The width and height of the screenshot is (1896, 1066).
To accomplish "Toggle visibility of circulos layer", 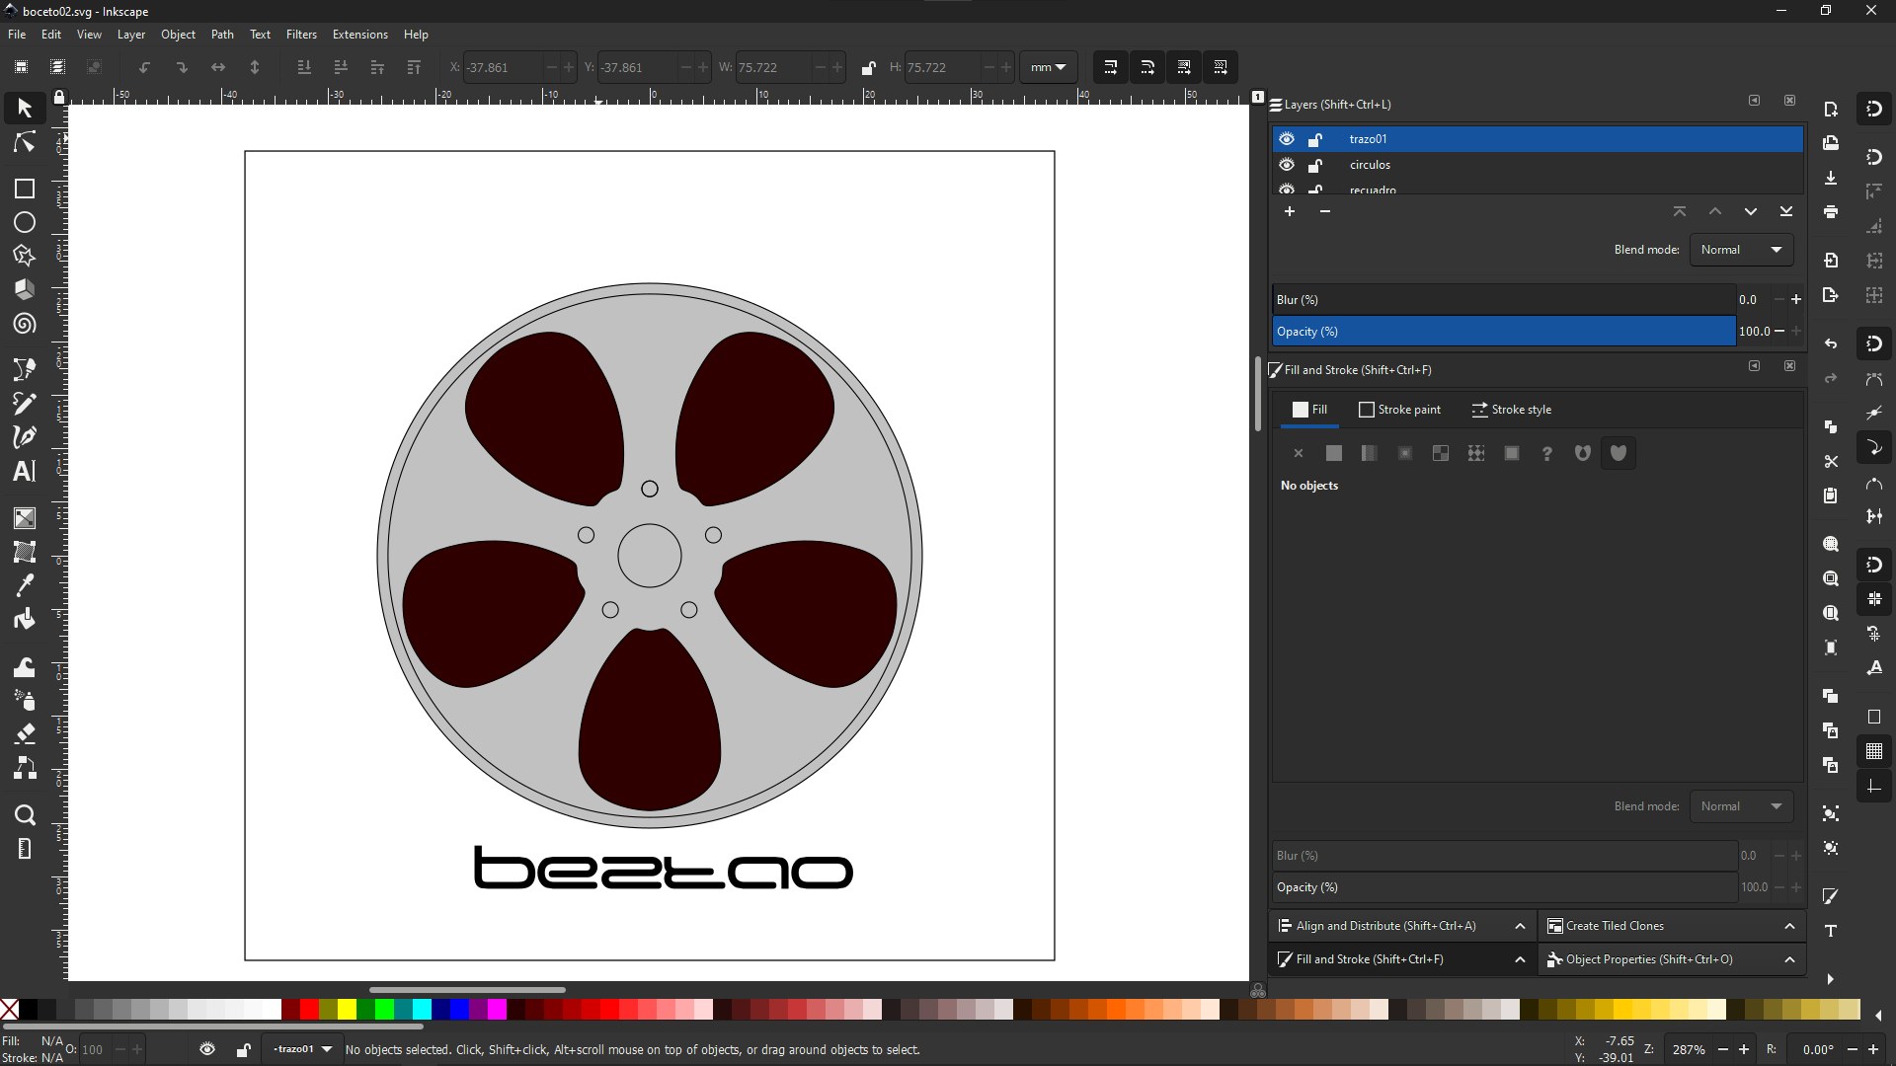I will click(x=1287, y=165).
